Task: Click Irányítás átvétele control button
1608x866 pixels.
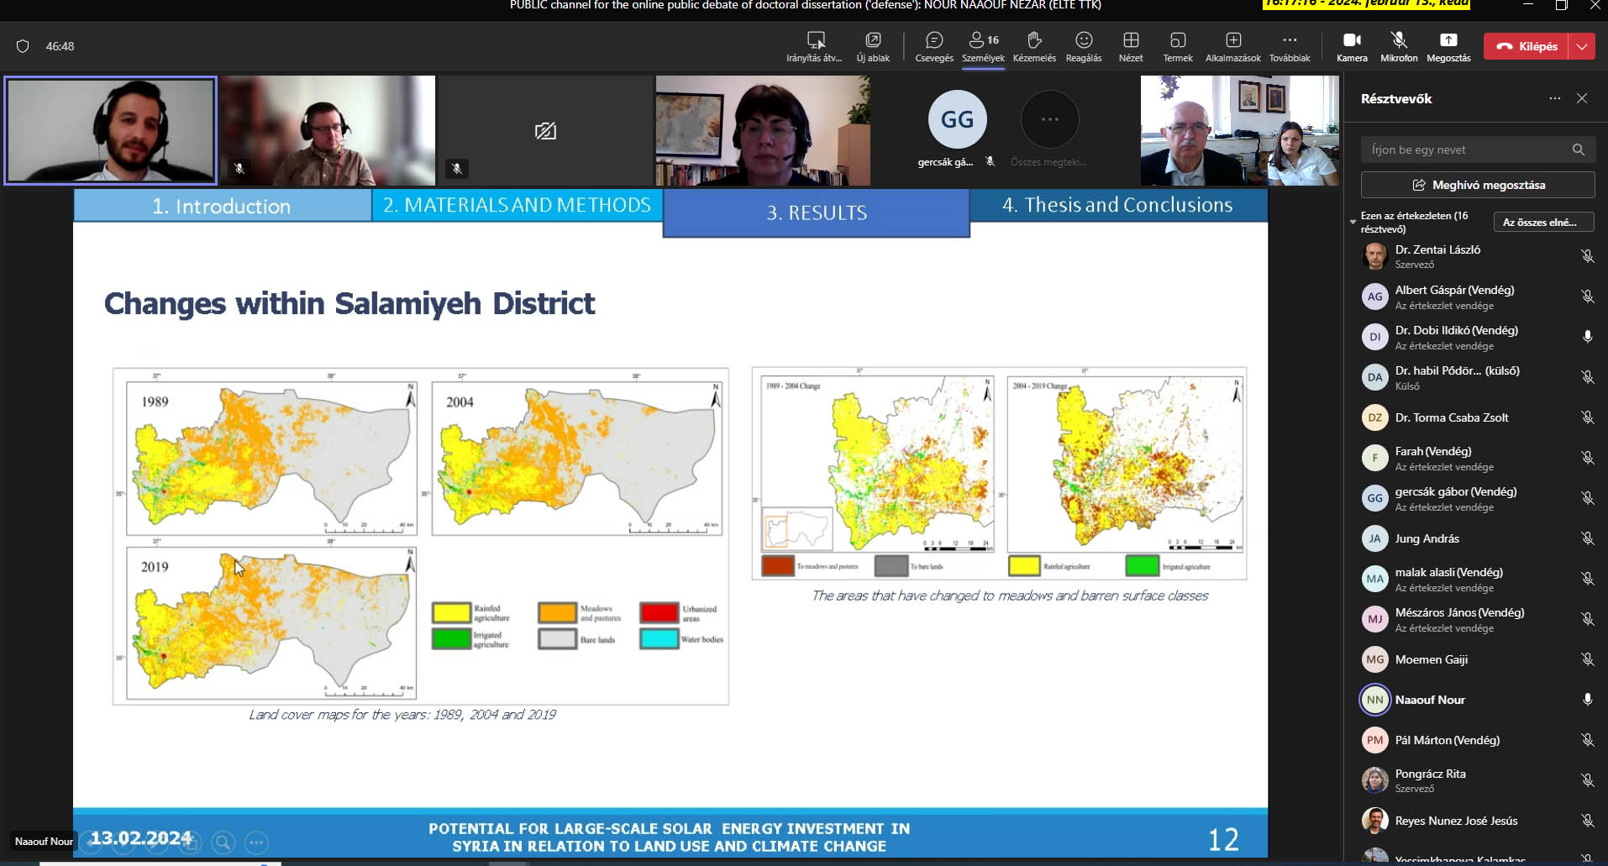Action: [815, 47]
